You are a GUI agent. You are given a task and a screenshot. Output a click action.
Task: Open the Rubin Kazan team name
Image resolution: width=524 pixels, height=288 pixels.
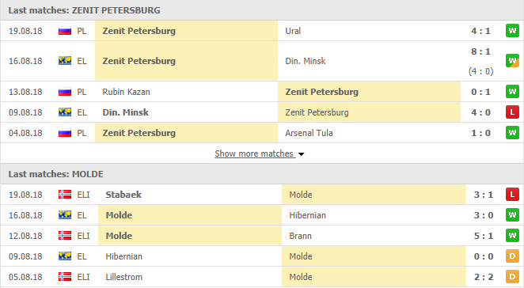tap(126, 92)
